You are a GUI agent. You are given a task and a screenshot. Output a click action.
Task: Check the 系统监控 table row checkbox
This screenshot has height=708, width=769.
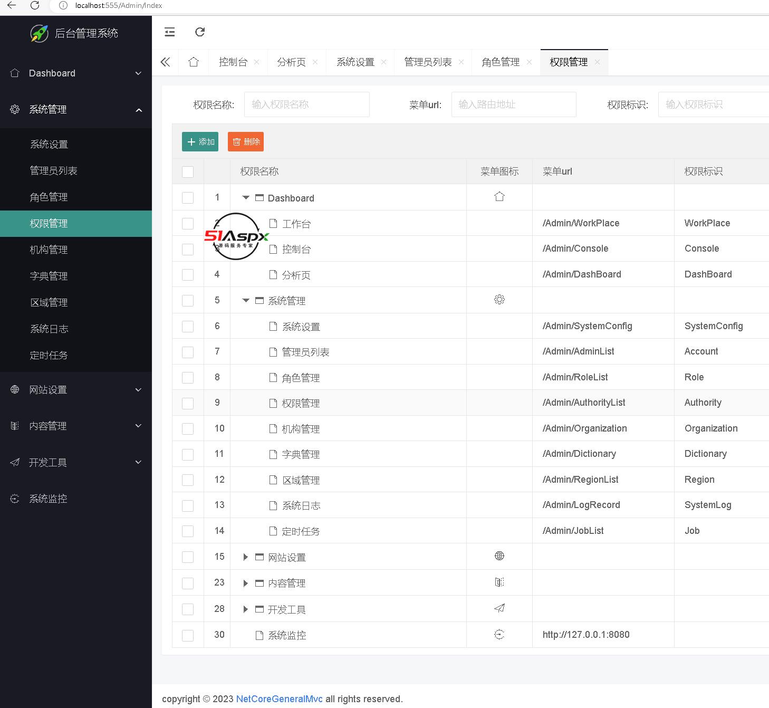188,635
